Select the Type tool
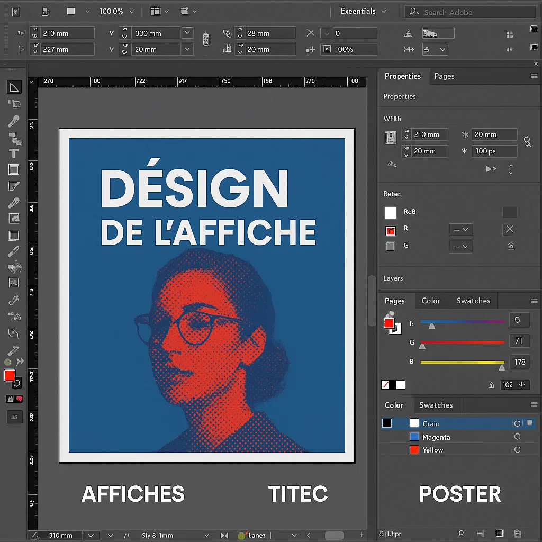The height and width of the screenshot is (542, 542). [14, 154]
